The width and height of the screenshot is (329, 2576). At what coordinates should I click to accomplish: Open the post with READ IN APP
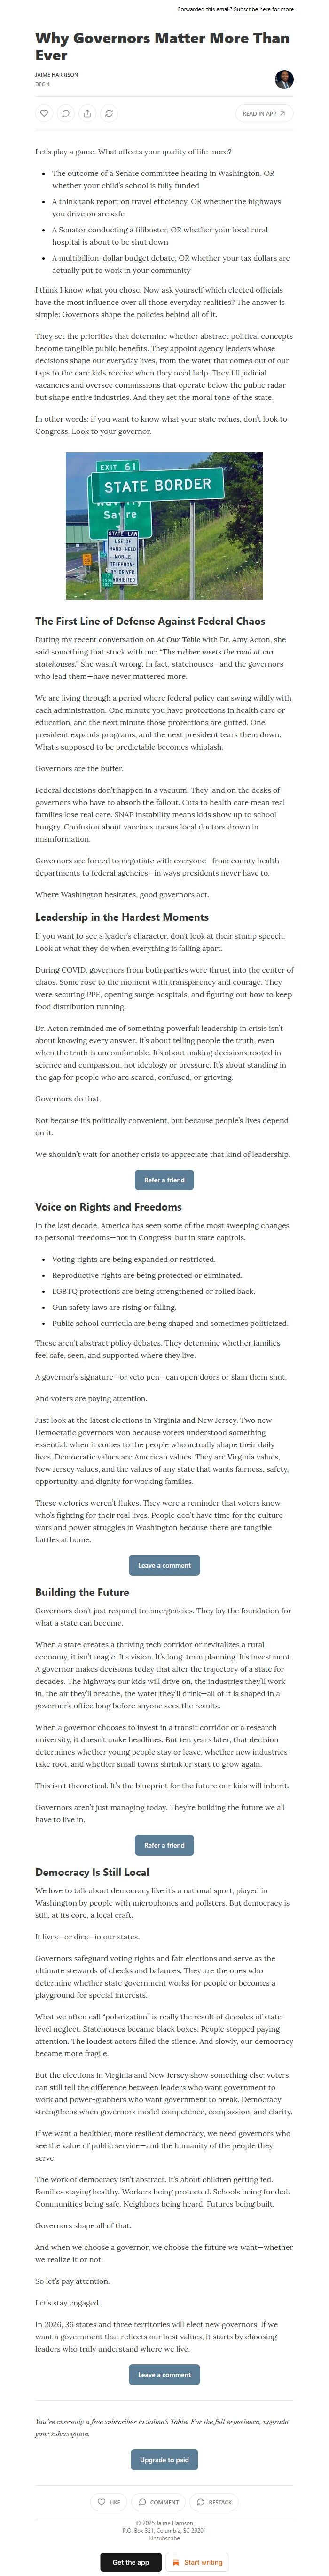pyautogui.click(x=265, y=113)
